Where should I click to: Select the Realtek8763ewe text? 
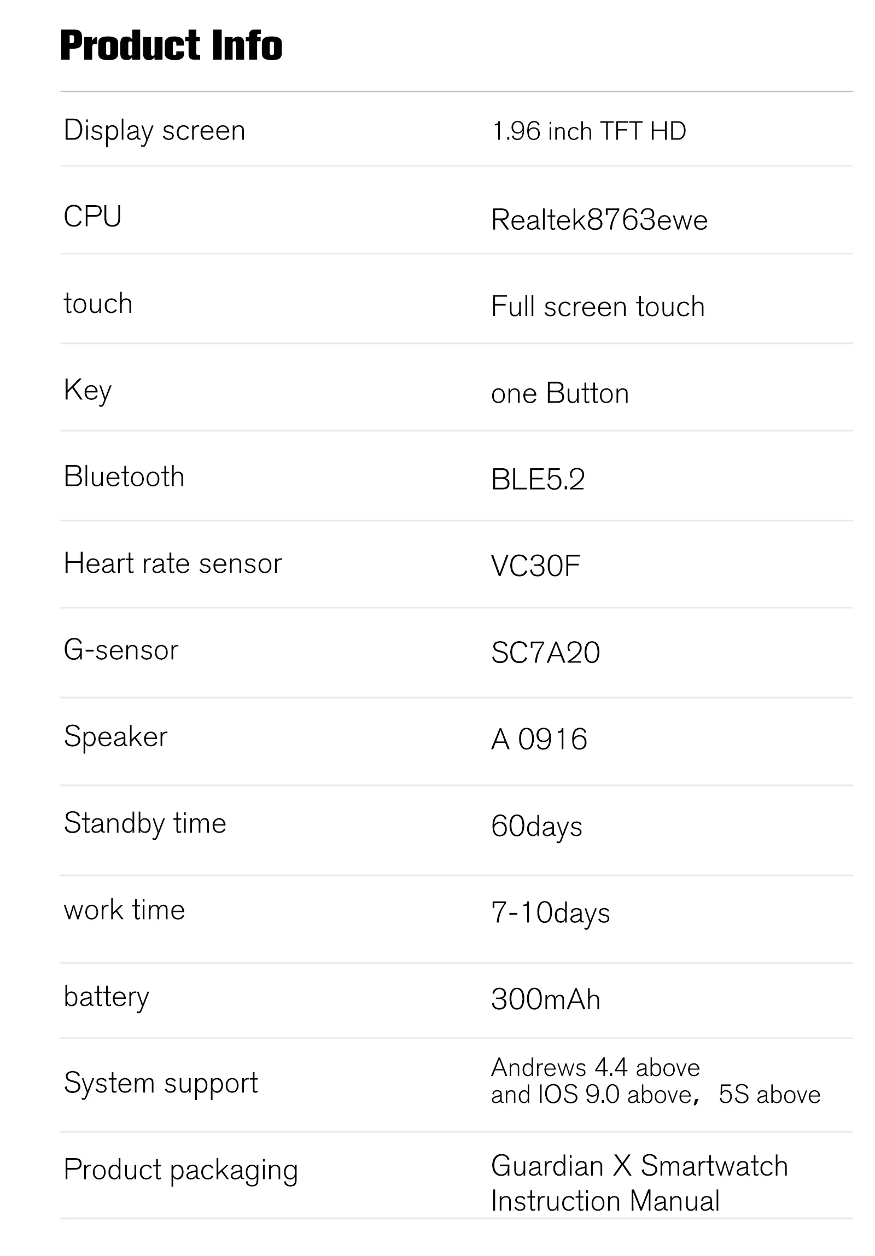pos(599,220)
